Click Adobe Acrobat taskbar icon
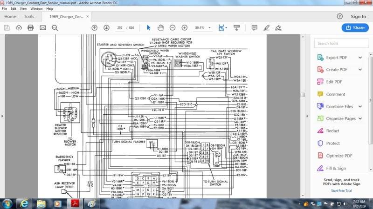The width and height of the screenshot is (373, 209). click(75, 203)
